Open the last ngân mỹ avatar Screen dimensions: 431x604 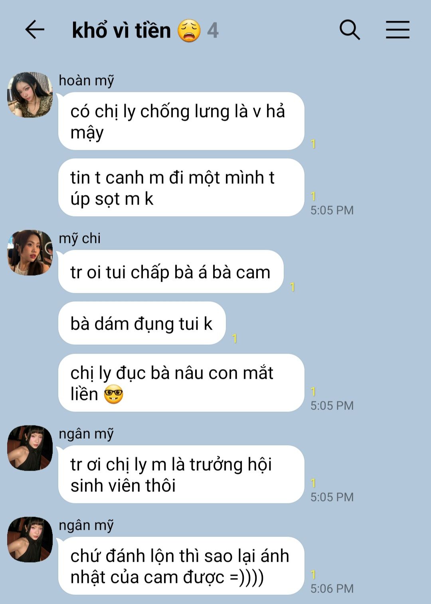30,539
